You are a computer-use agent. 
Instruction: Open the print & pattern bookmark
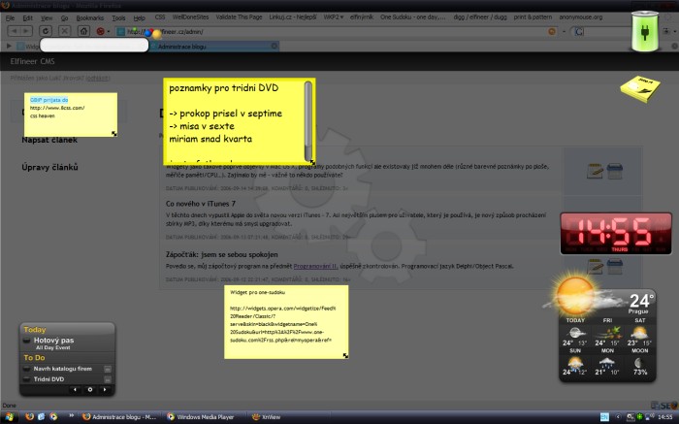coord(533,17)
